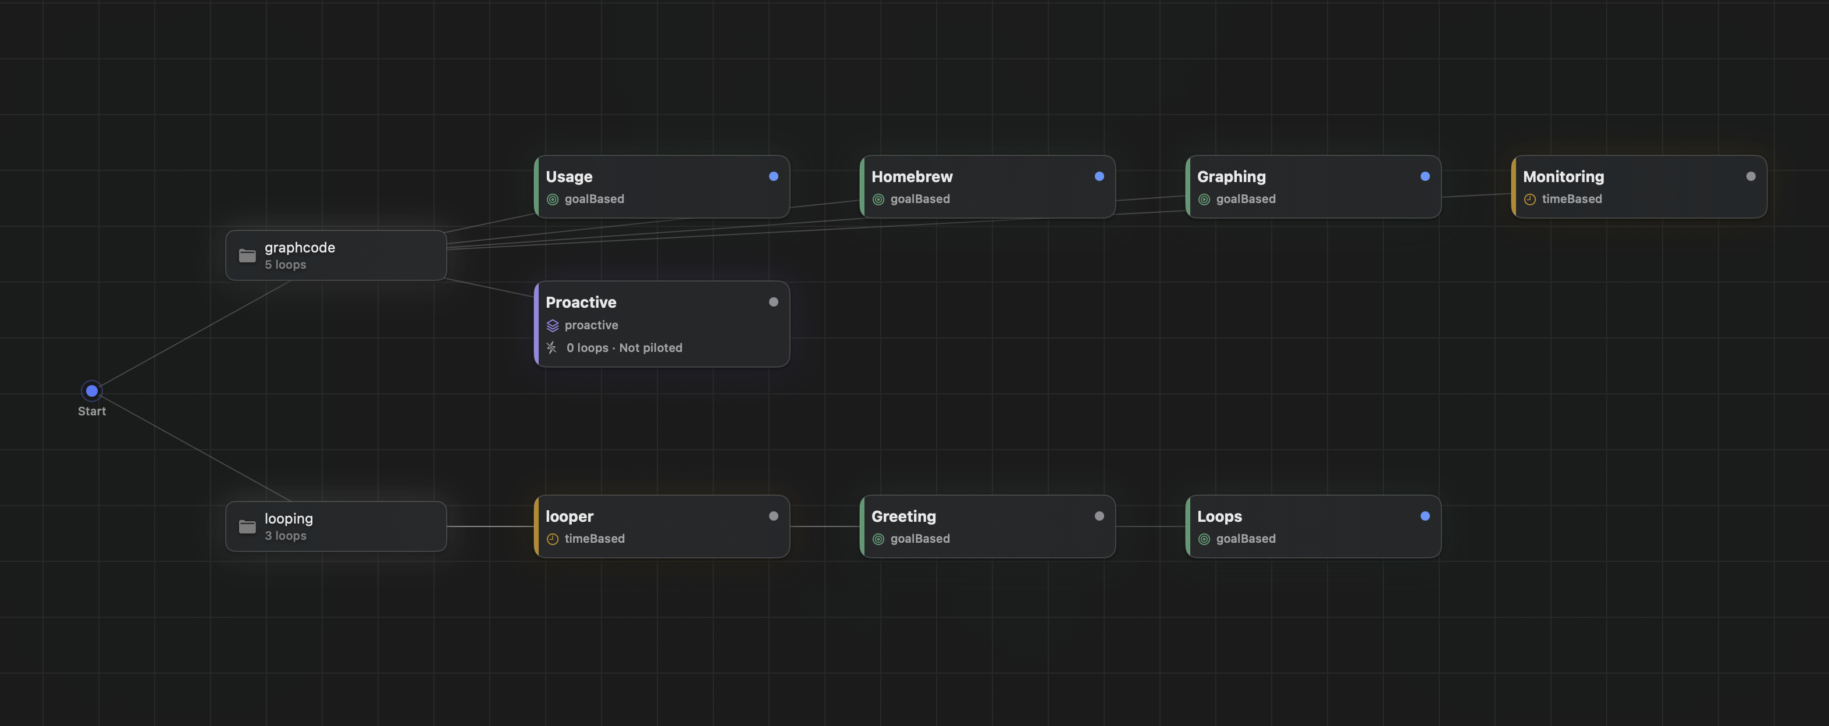Click the blue status dot on Graphing
The width and height of the screenshot is (1829, 726).
(x=1425, y=176)
